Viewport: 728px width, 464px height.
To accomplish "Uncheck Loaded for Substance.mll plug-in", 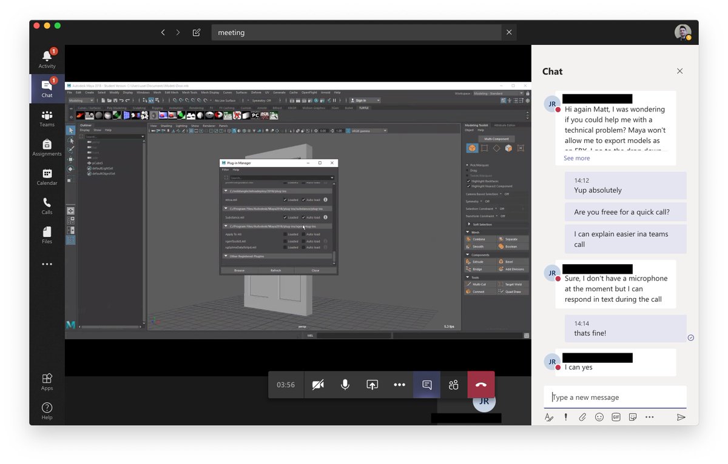I will coord(285,217).
